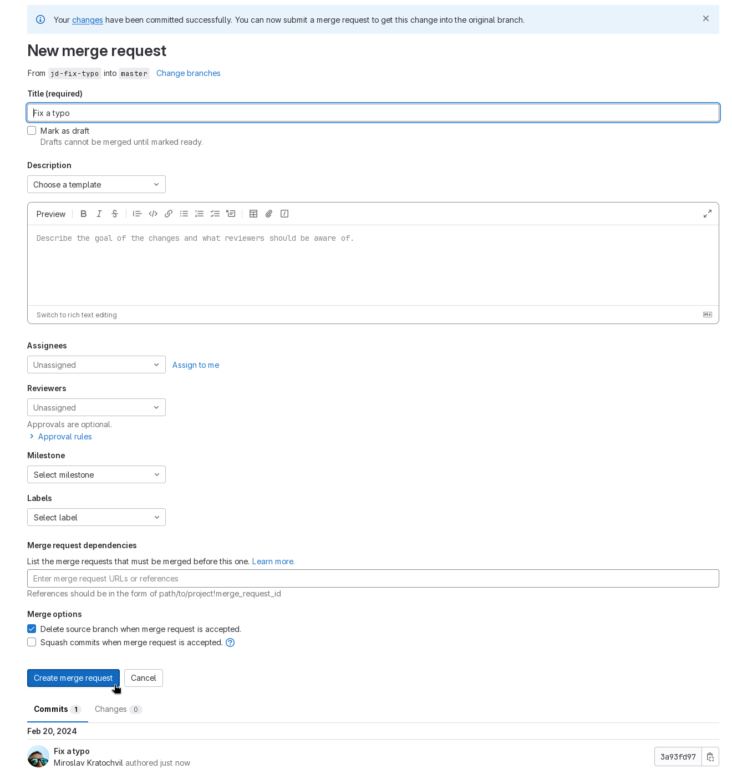732x784 pixels.
Task: Uncheck Delete source branch option
Action: (x=32, y=629)
